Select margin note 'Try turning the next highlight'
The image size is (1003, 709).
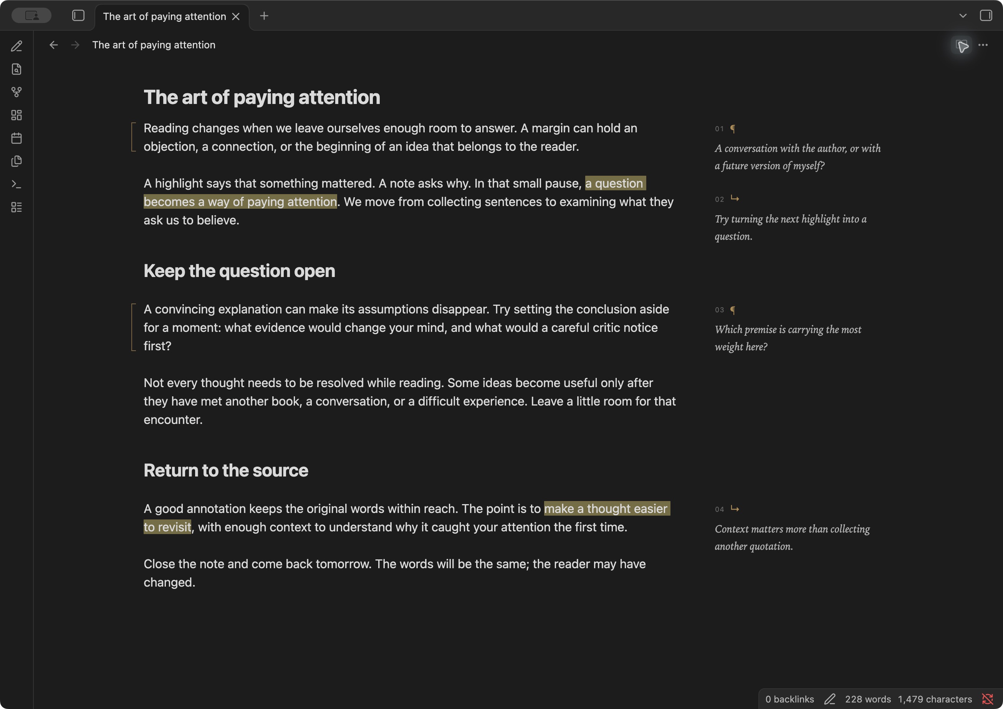click(791, 228)
